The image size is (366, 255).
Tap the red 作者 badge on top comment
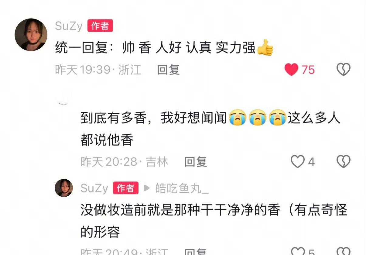100,26
